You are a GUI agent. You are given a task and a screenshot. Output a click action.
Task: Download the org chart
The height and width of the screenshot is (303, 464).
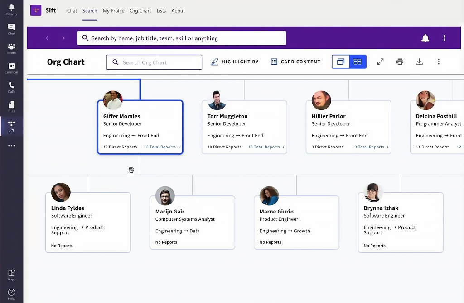click(x=419, y=62)
